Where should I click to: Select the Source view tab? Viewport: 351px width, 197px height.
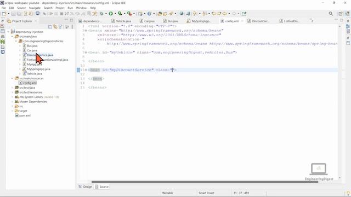(x=101, y=187)
